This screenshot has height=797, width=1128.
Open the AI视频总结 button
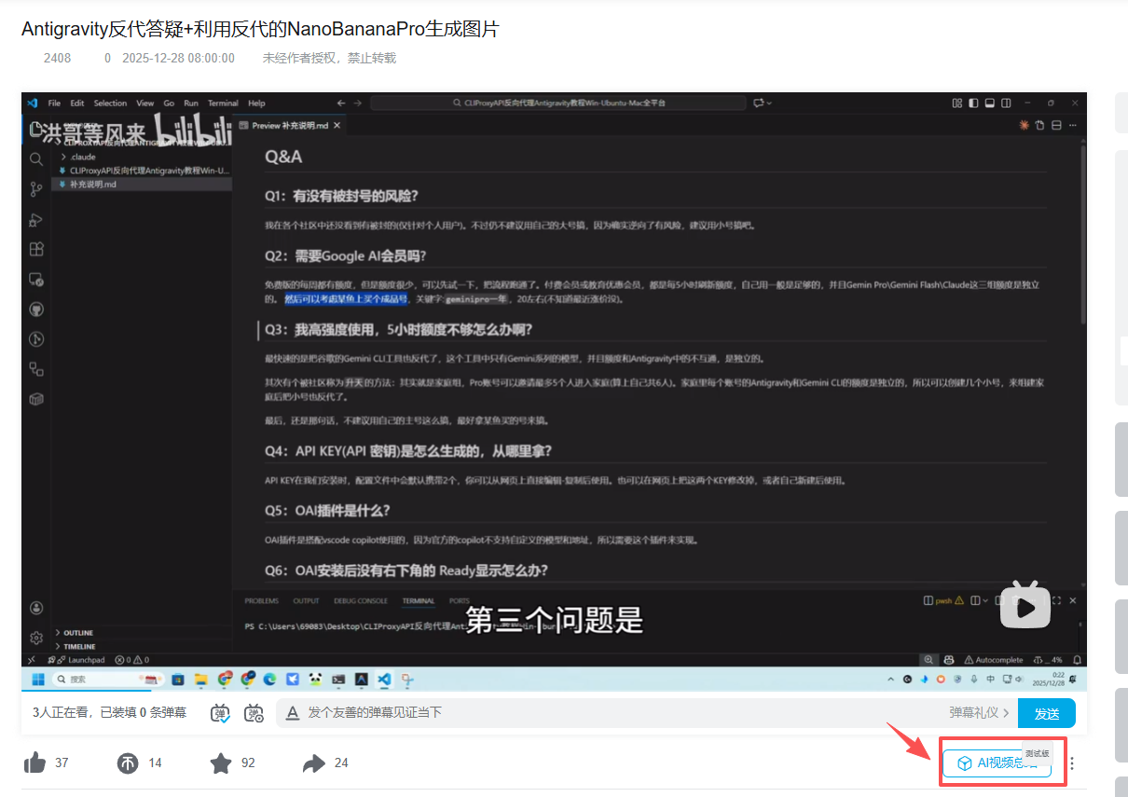pyautogui.click(x=997, y=763)
